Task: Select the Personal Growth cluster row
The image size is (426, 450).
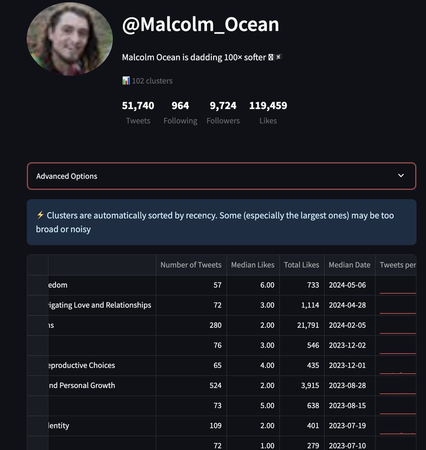Action: (x=82, y=385)
